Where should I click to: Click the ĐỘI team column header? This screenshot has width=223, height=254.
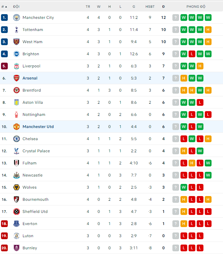16,7
